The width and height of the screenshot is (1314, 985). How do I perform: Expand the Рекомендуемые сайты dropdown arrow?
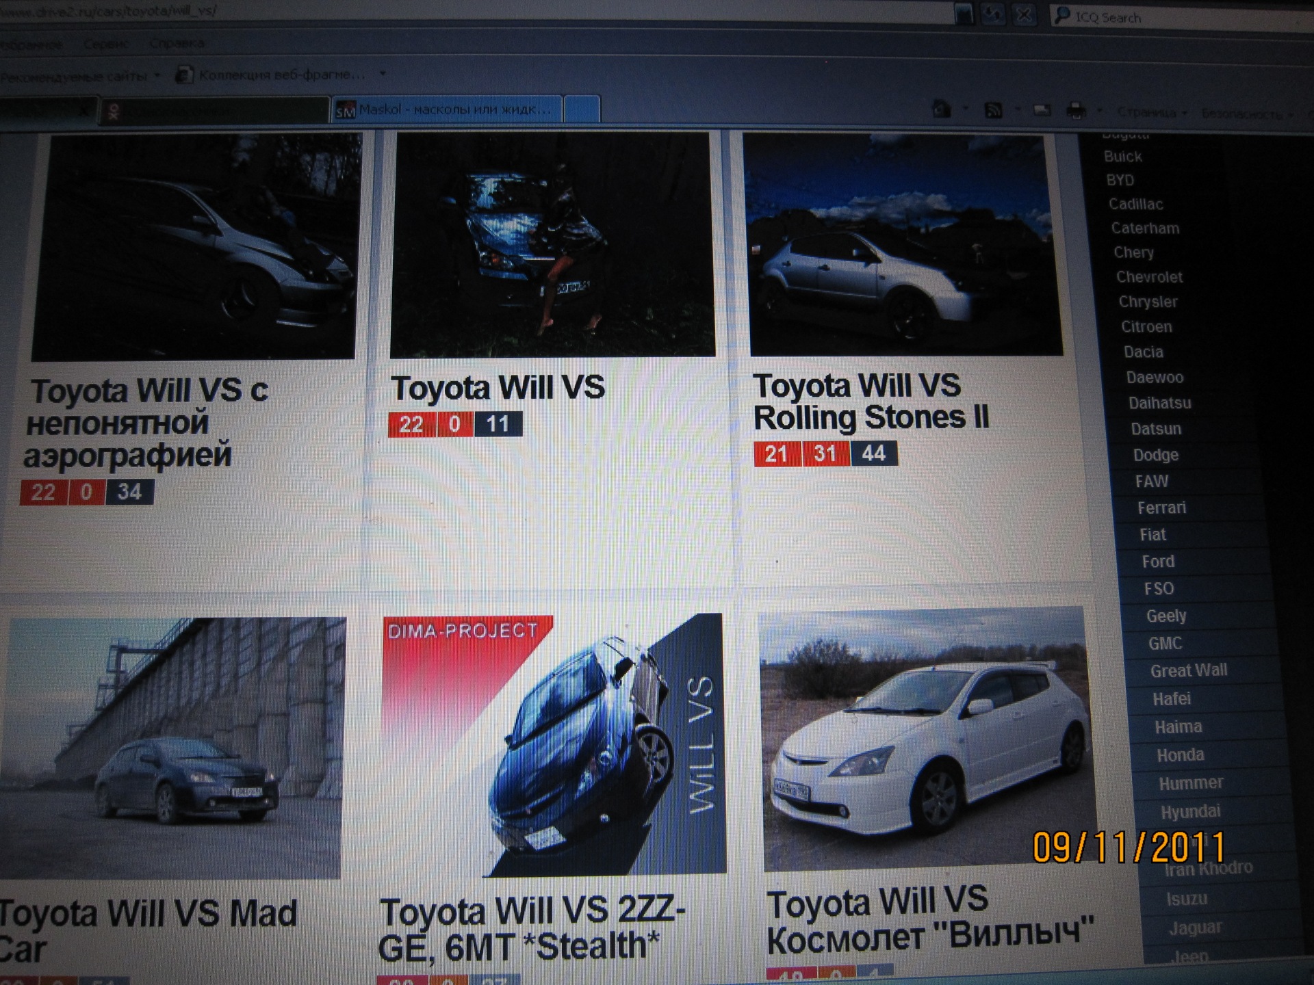click(157, 74)
